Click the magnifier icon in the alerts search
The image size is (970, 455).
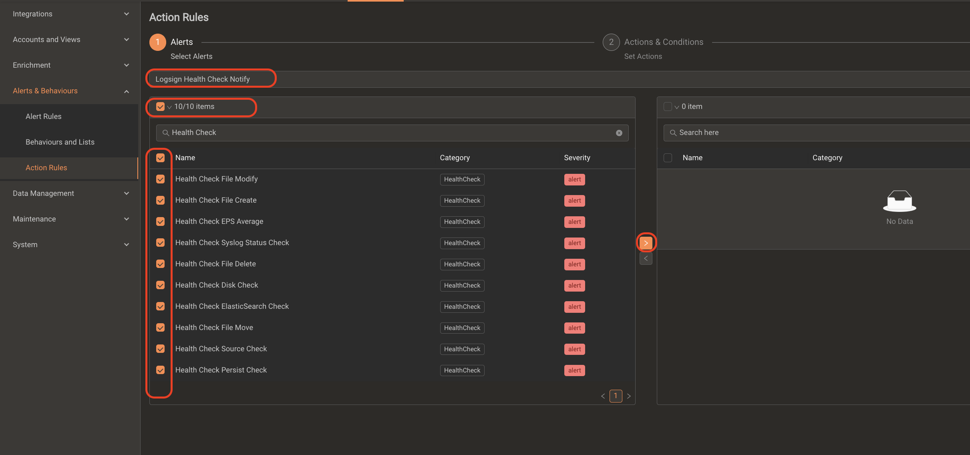[165, 133]
